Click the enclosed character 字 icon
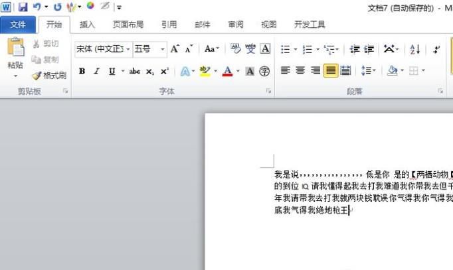453x270 pixels. click(264, 71)
